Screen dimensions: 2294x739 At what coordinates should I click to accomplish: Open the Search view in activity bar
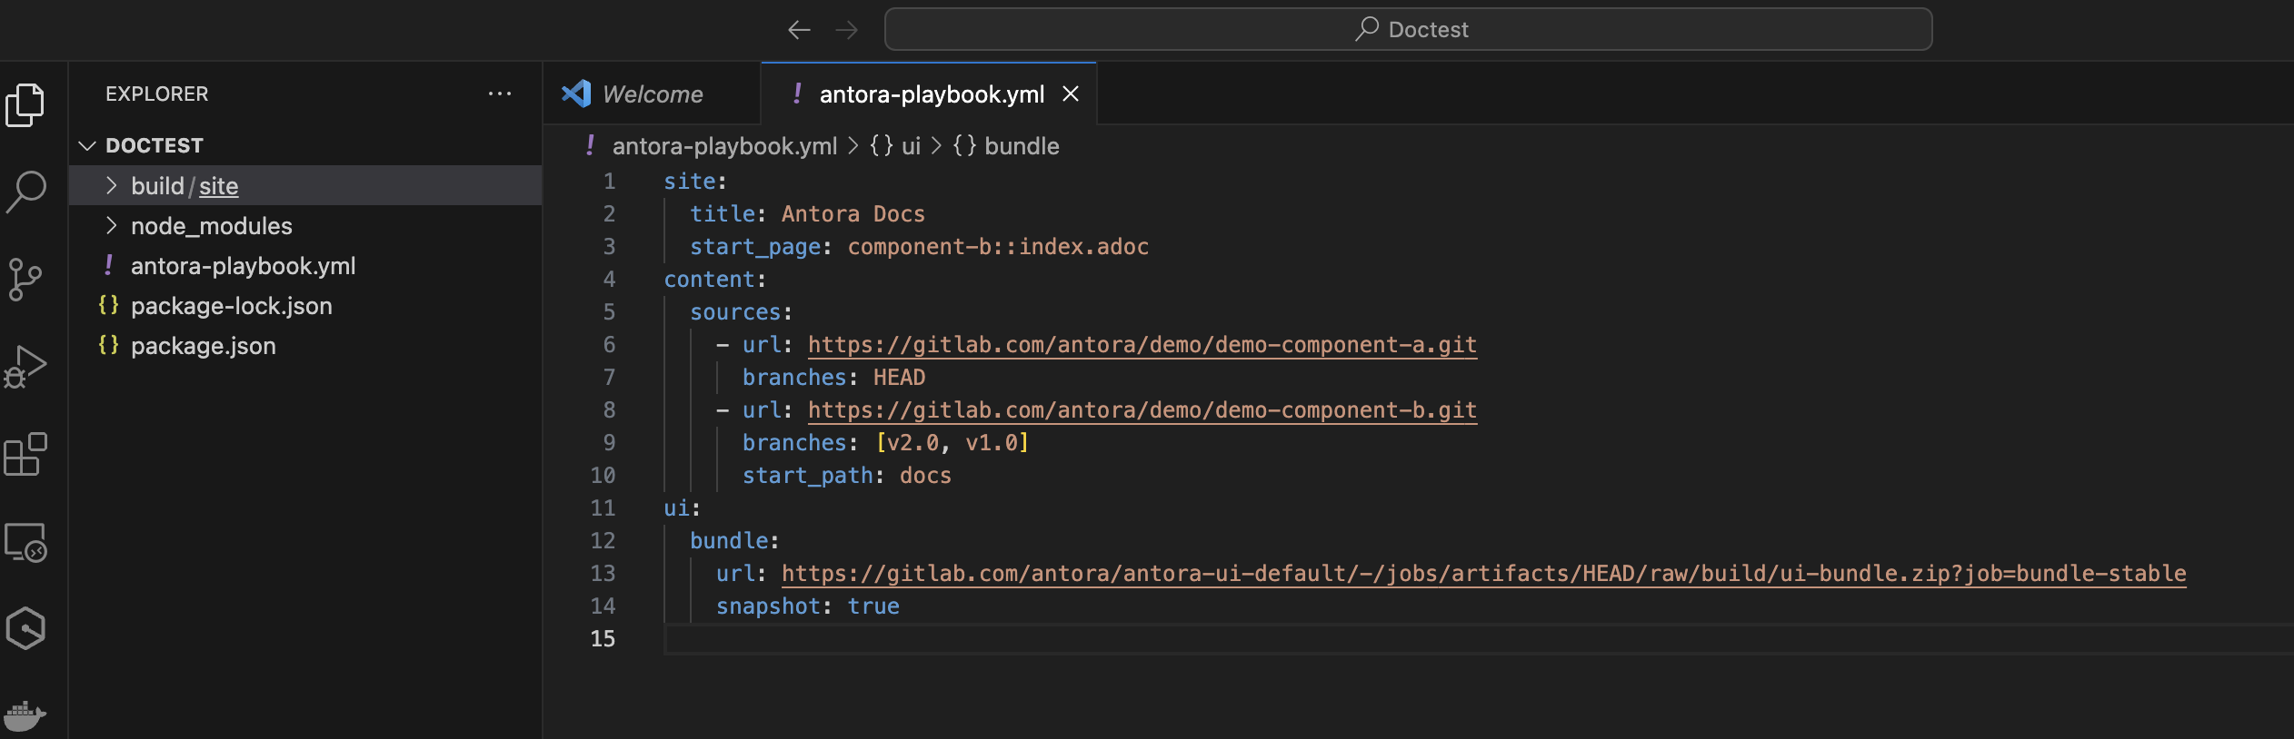pyautogui.click(x=25, y=192)
